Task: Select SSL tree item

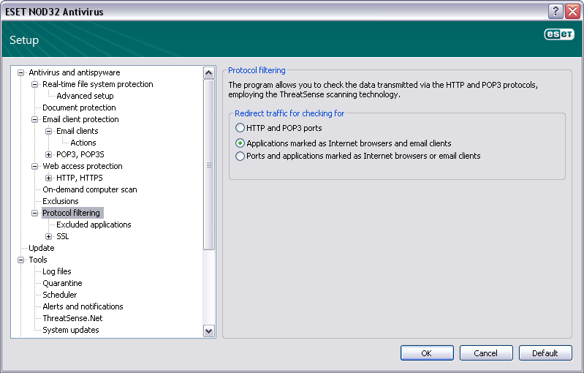Action: click(x=63, y=237)
